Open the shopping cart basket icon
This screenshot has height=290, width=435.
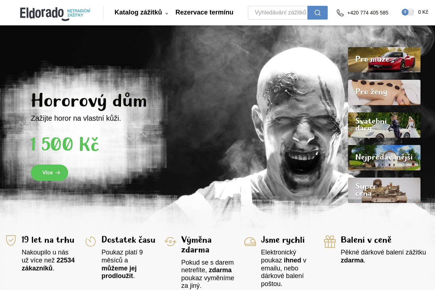coord(410,12)
